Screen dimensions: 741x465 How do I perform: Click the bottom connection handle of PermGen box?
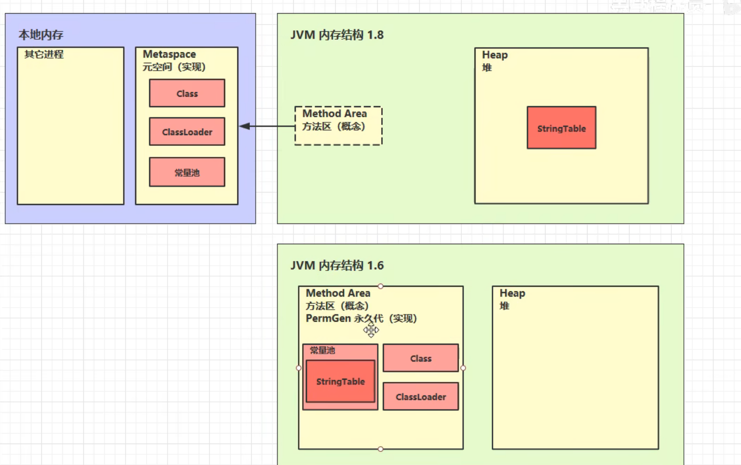pos(381,449)
